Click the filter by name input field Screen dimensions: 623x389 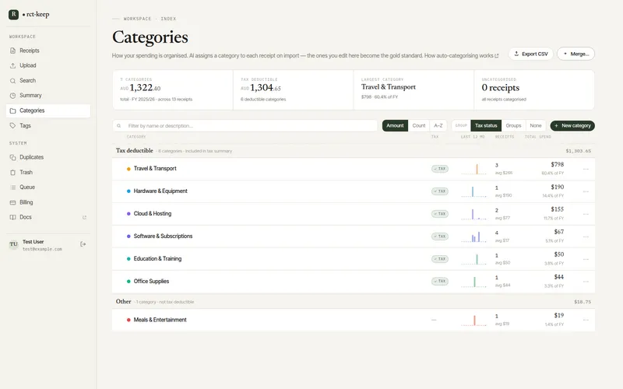[245, 126]
